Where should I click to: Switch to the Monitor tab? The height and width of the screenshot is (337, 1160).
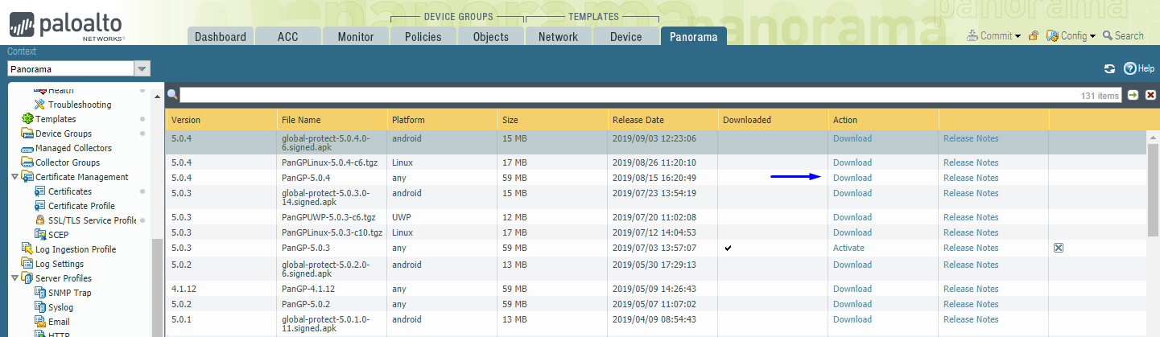(x=355, y=37)
